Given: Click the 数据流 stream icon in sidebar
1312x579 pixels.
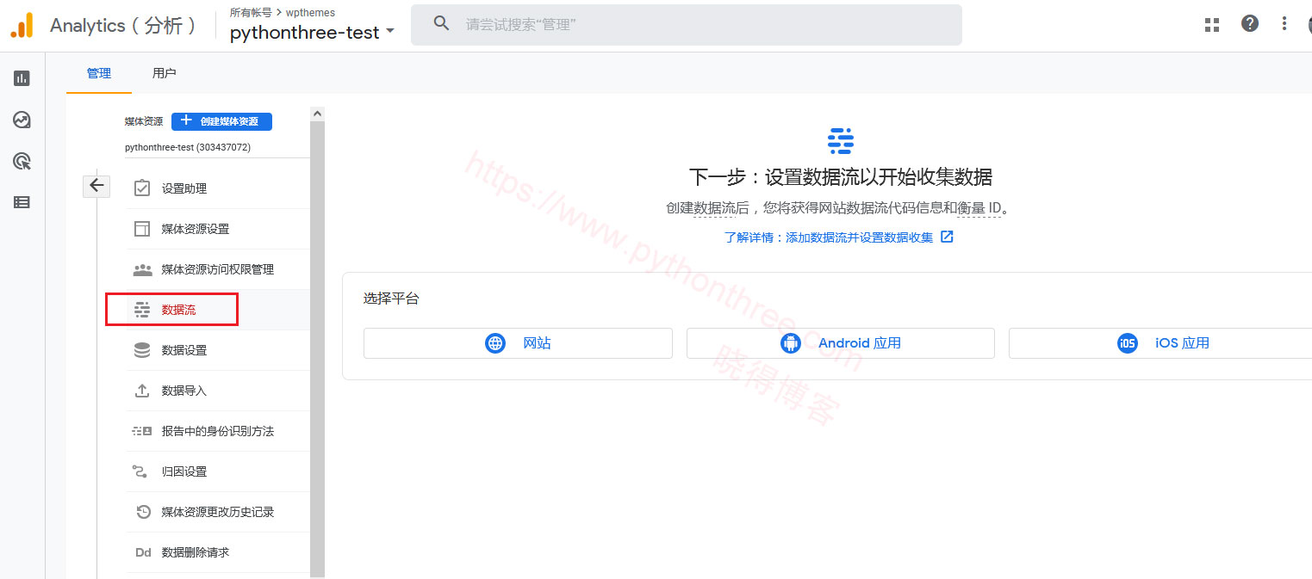Looking at the screenshot, I should [x=142, y=310].
